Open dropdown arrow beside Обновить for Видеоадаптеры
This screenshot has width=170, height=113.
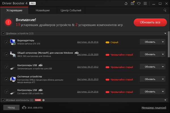tap(163, 42)
